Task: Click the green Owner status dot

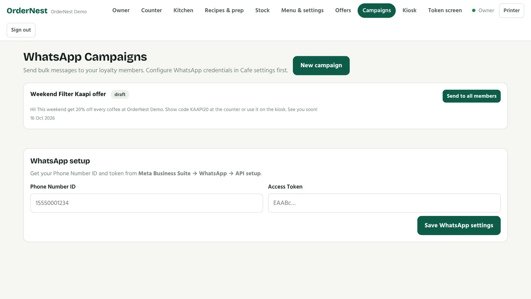Action: [x=474, y=11]
